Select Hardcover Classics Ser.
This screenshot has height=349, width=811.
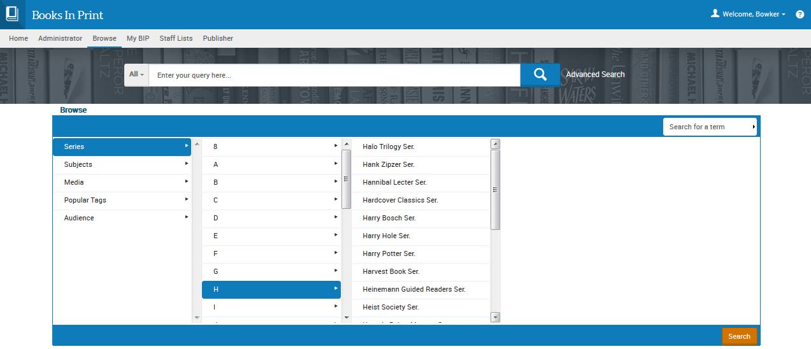(x=421, y=200)
